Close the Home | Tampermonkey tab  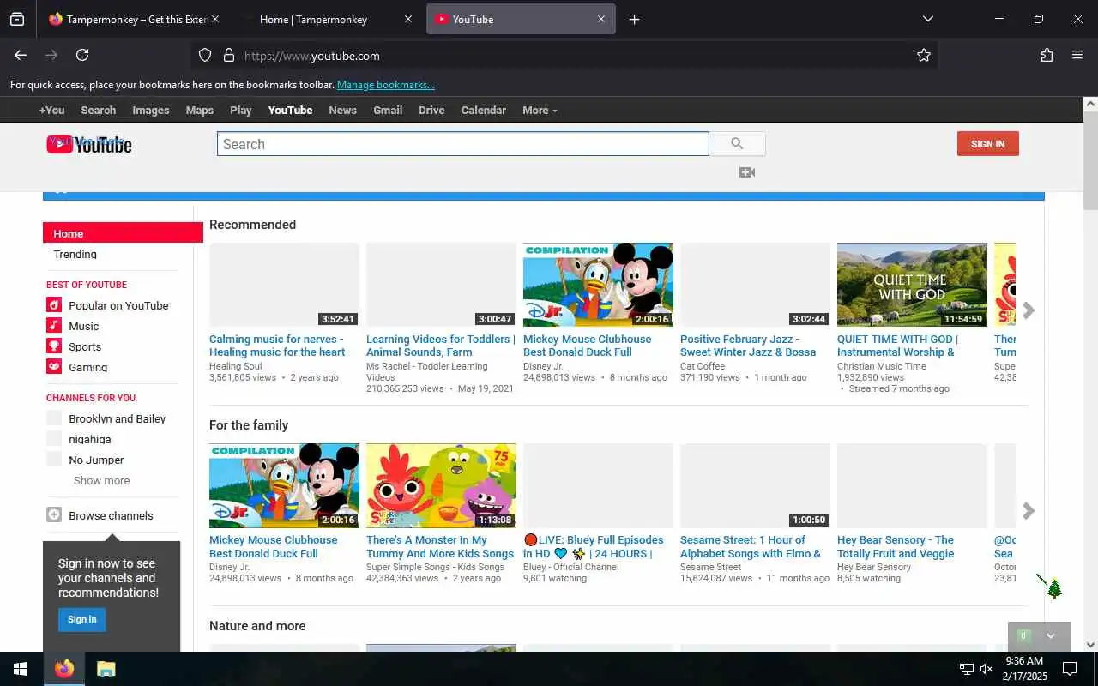point(408,19)
